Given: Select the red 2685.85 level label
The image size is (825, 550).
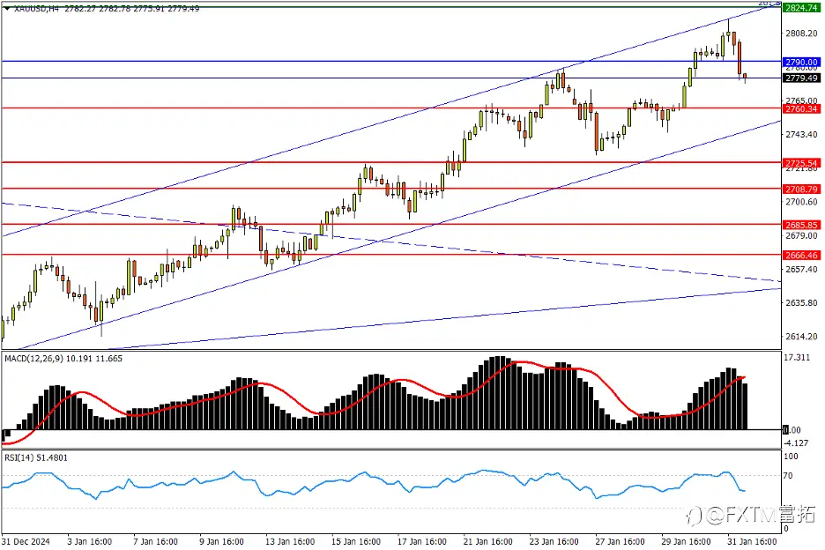Looking at the screenshot, I should click(801, 225).
